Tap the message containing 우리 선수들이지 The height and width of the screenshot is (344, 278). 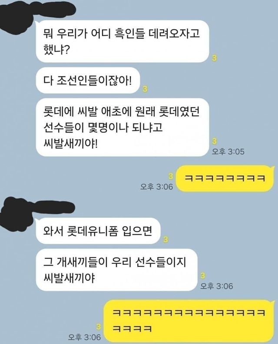(x=117, y=270)
